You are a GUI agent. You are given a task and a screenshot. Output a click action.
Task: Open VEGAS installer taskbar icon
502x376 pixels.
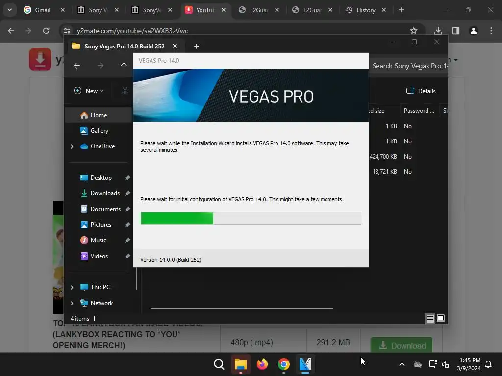[305, 364]
